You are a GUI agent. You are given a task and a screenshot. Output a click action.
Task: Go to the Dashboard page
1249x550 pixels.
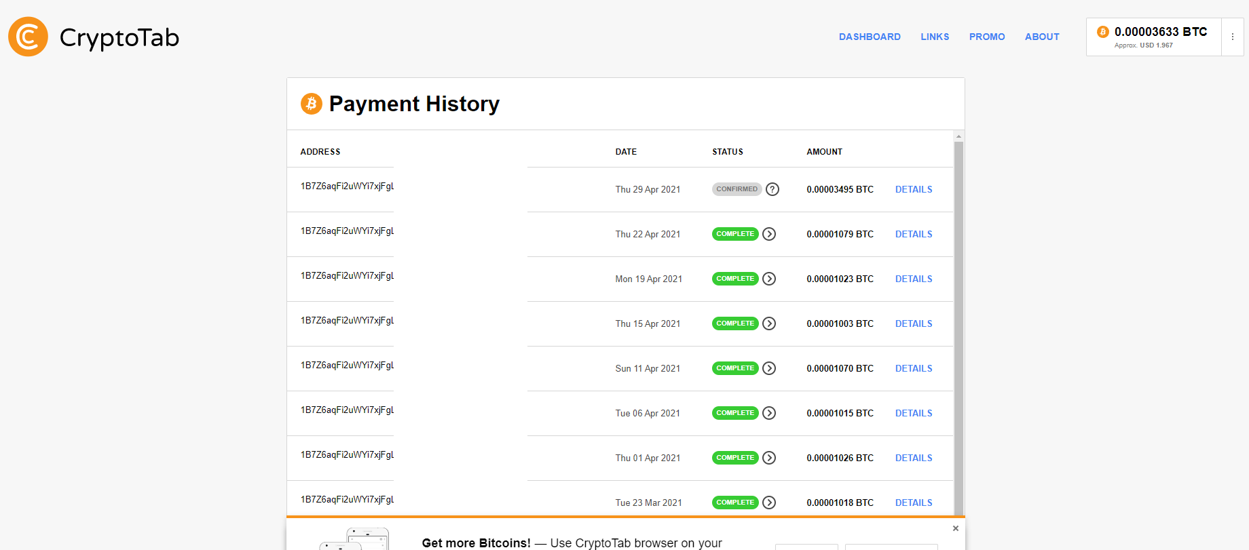pyautogui.click(x=870, y=37)
